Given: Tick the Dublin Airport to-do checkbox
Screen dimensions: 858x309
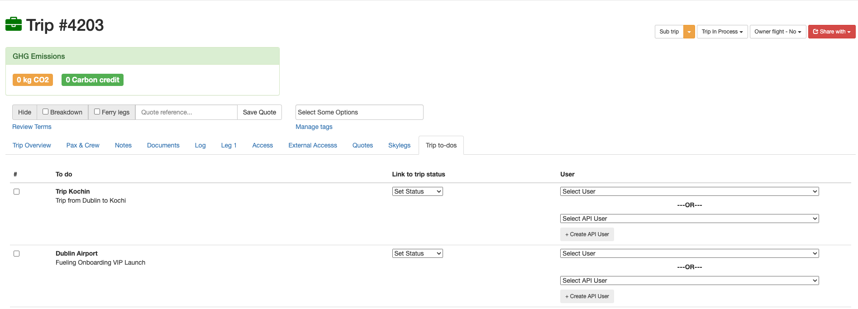Looking at the screenshot, I should [x=17, y=254].
